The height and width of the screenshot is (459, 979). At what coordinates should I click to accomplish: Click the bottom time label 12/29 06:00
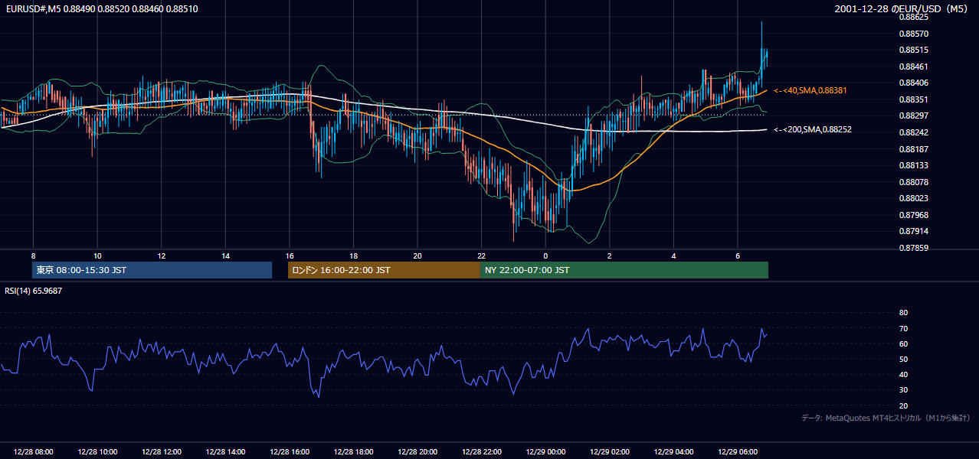[x=738, y=452]
